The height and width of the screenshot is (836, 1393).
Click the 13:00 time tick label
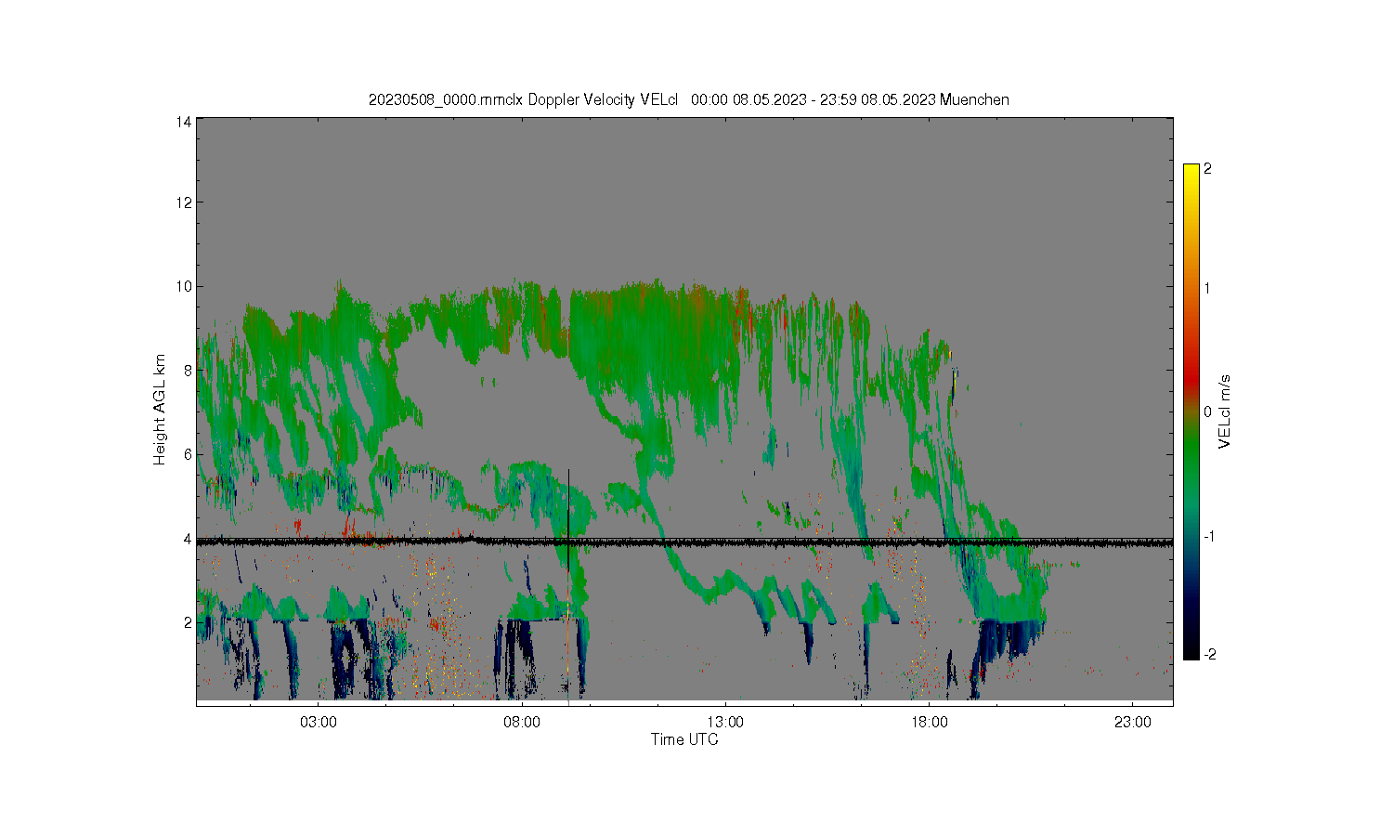click(x=725, y=722)
